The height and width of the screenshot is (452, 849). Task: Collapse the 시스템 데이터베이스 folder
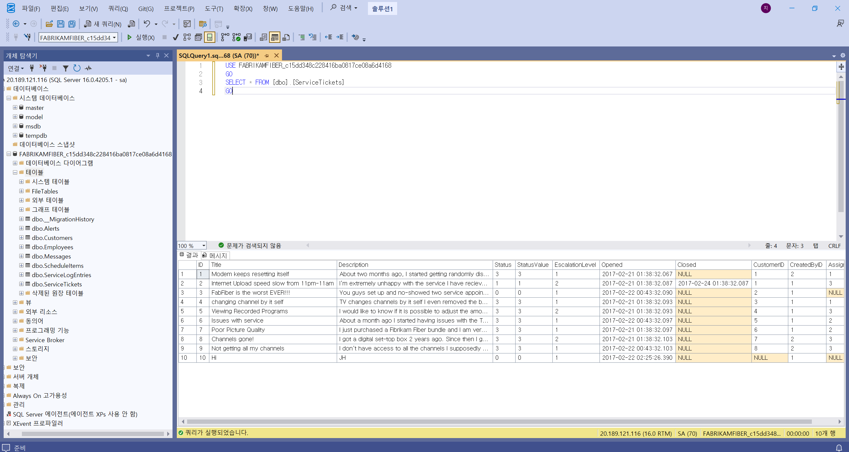pos(9,98)
